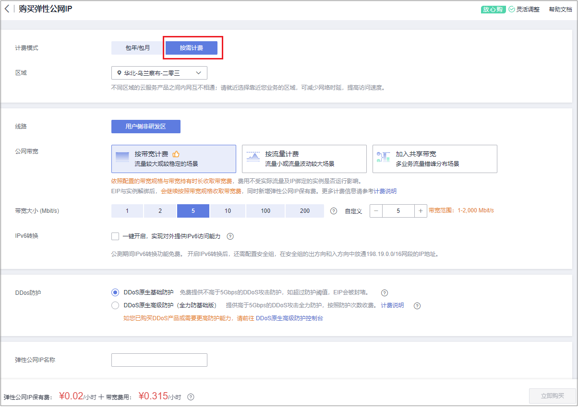578x407 pixels.
Task: Click help icon after DDoS 计费说明 link
Action: point(417,306)
